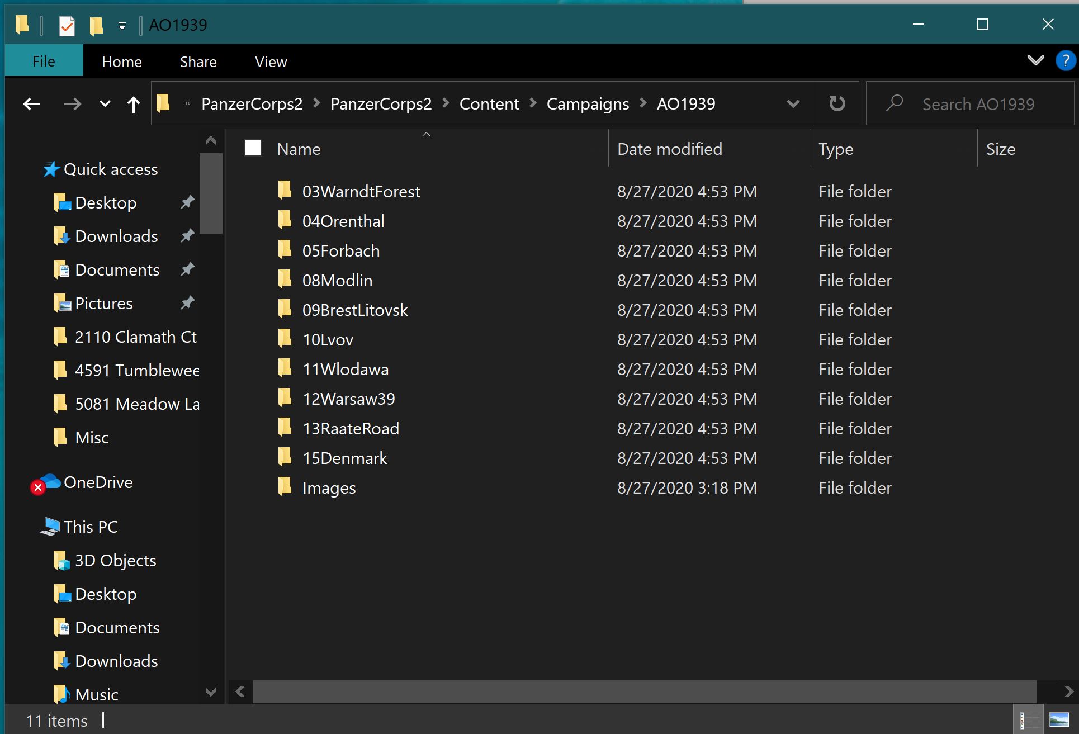Viewport: 1079px width, 734px height.
Task: Select the 13RaateRoad folder icon
Action: tap(285, 427)
